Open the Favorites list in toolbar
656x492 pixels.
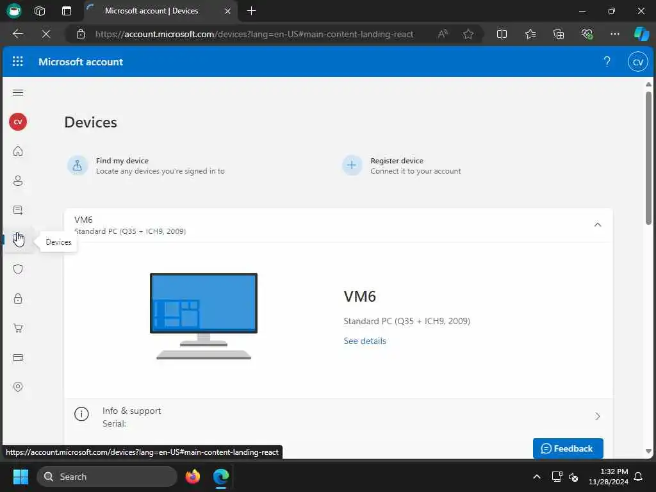point(530,34)
